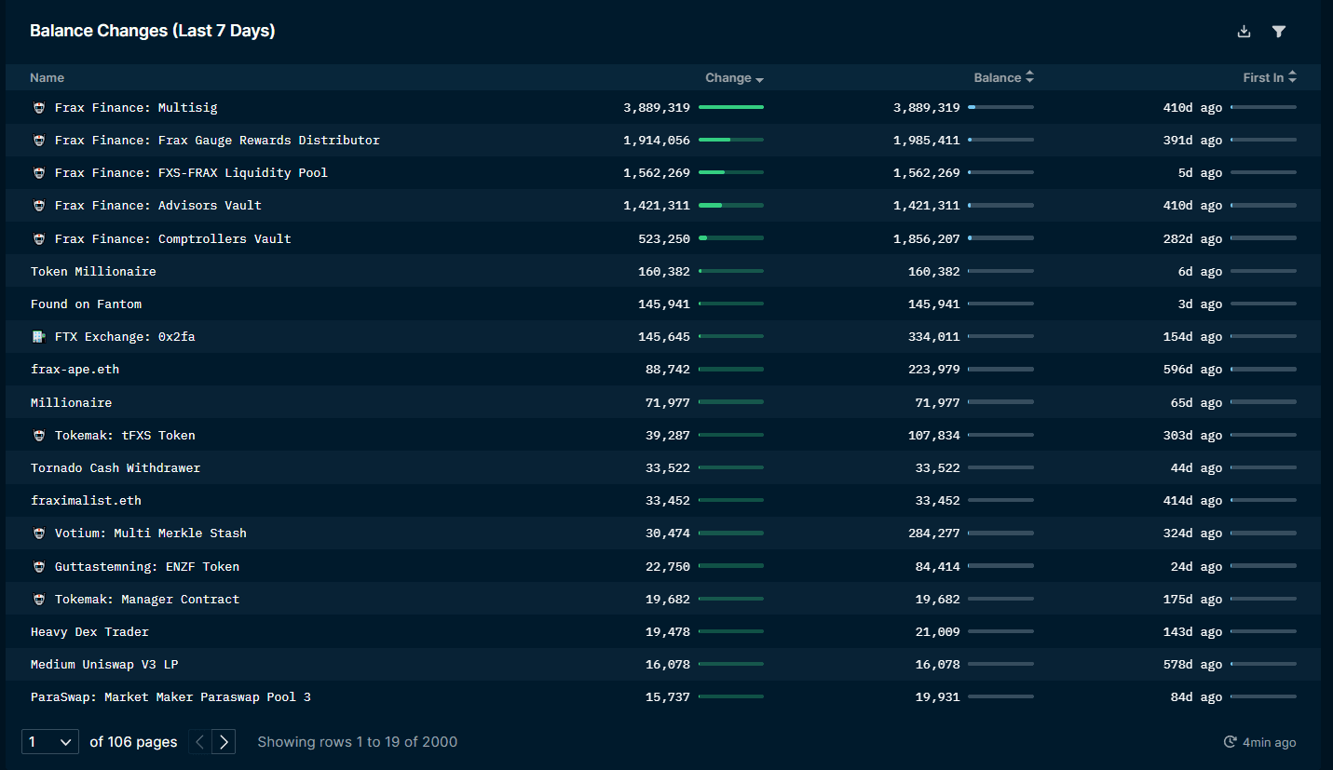Open the page number dropdown
This screenshot has height=770, width=1333.
pos(50,742)
